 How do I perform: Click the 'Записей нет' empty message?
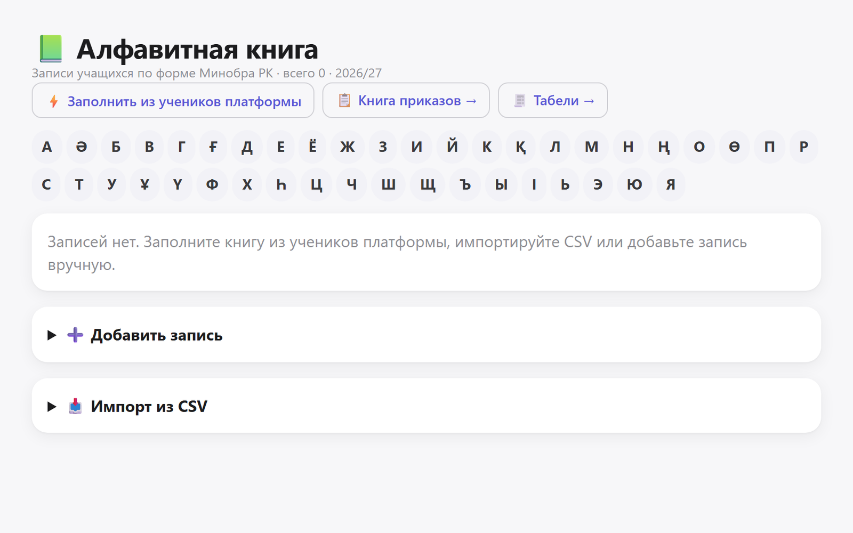[397, 253]
